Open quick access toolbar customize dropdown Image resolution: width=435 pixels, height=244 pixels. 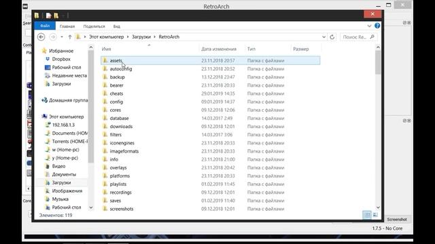point(63,16)
